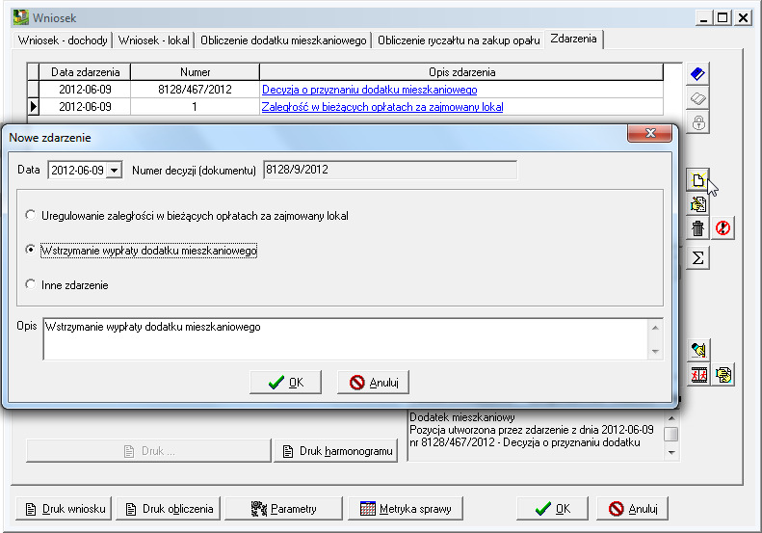Click the red exclamation prohibited icon
The height and width of the screenshot is (533, 762).
(723, 228)
